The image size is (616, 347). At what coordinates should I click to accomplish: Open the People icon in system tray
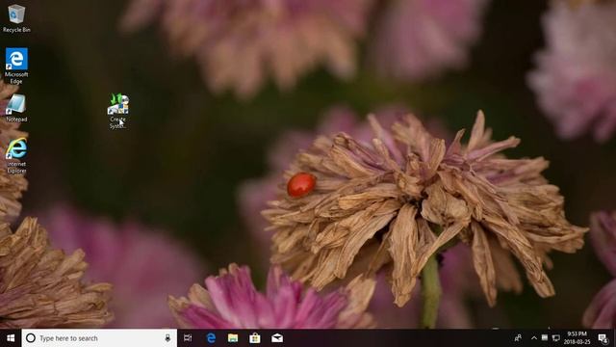[x=518, y=338]
